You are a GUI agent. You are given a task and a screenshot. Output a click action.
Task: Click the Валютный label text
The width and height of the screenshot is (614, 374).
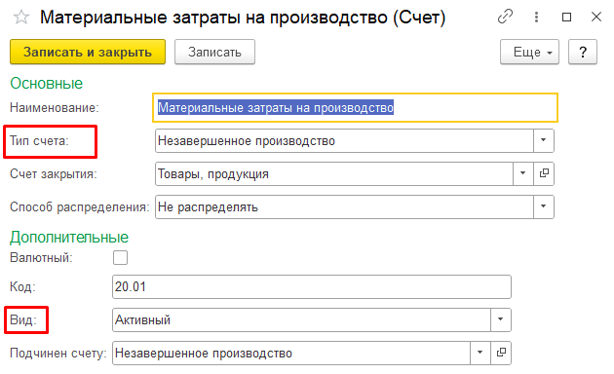click(x=41, y=257)
